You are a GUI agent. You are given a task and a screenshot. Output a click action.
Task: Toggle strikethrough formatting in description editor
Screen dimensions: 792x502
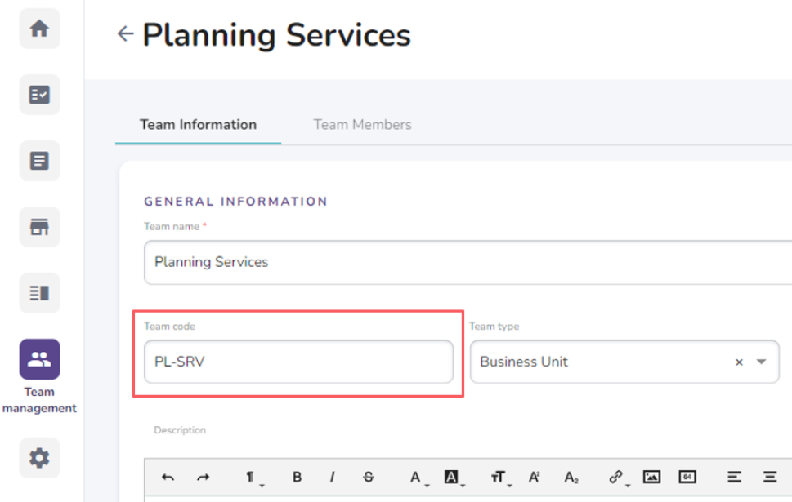click(x=369, y=478)
